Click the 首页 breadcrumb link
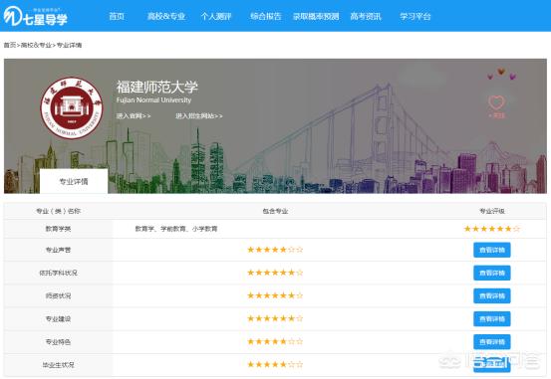 [10, 45]
